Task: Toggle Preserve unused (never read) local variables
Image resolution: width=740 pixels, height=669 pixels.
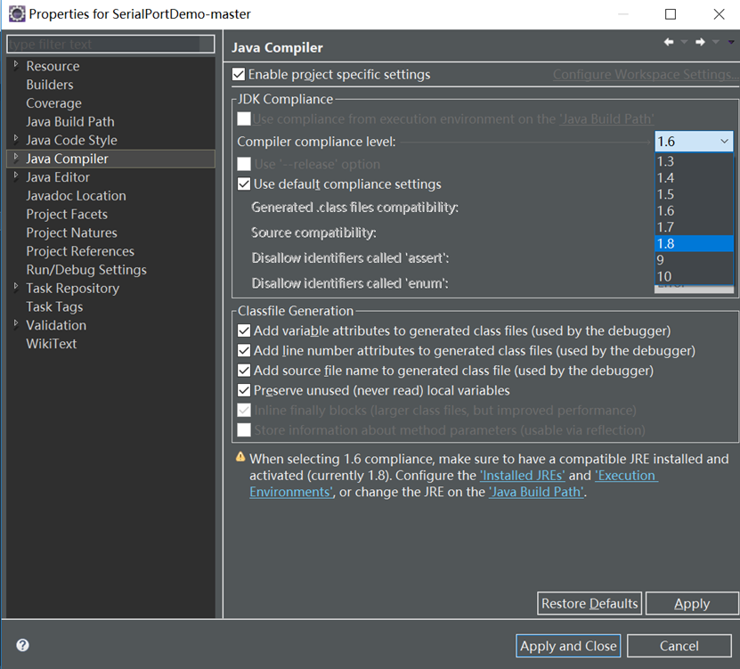Action: (244, 390)
